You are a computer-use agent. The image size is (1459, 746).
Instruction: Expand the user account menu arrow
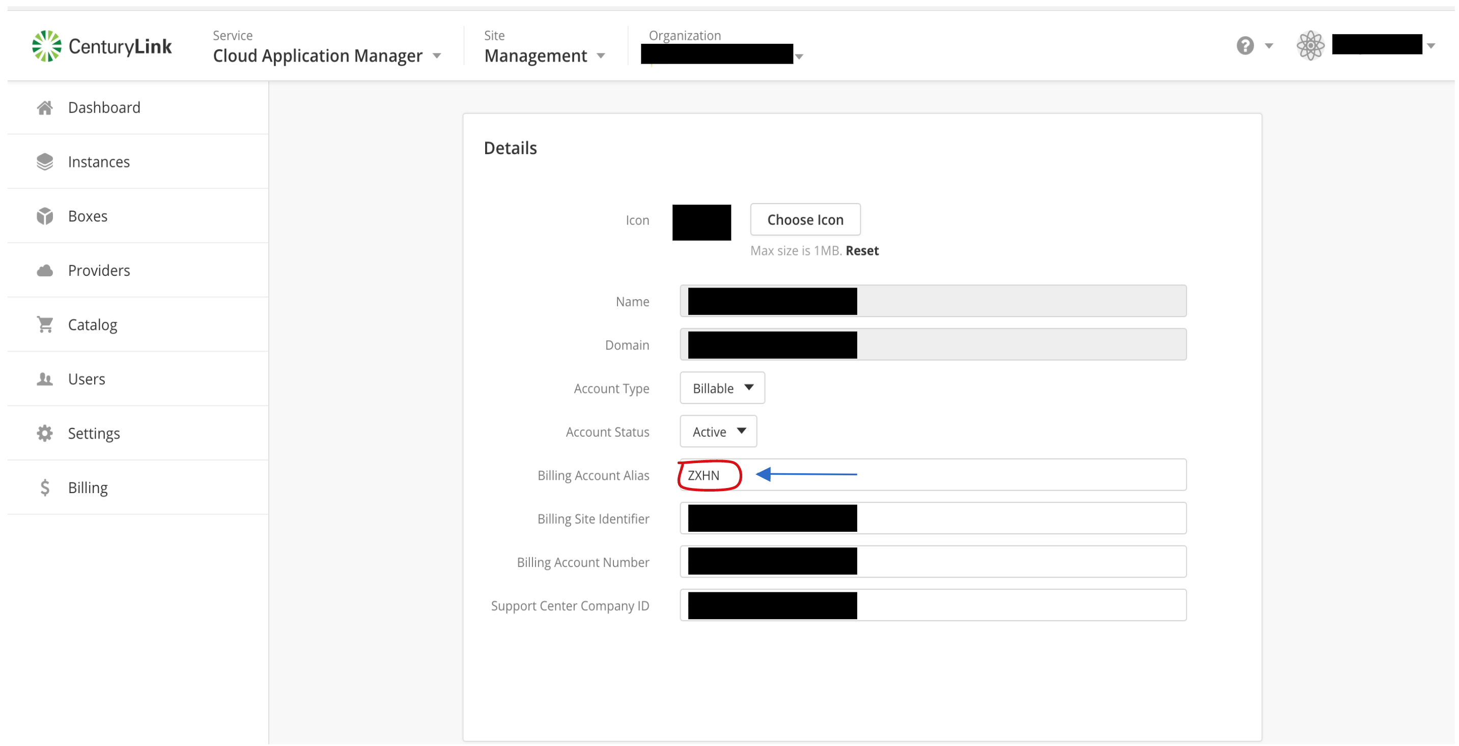click(1430, 46)
